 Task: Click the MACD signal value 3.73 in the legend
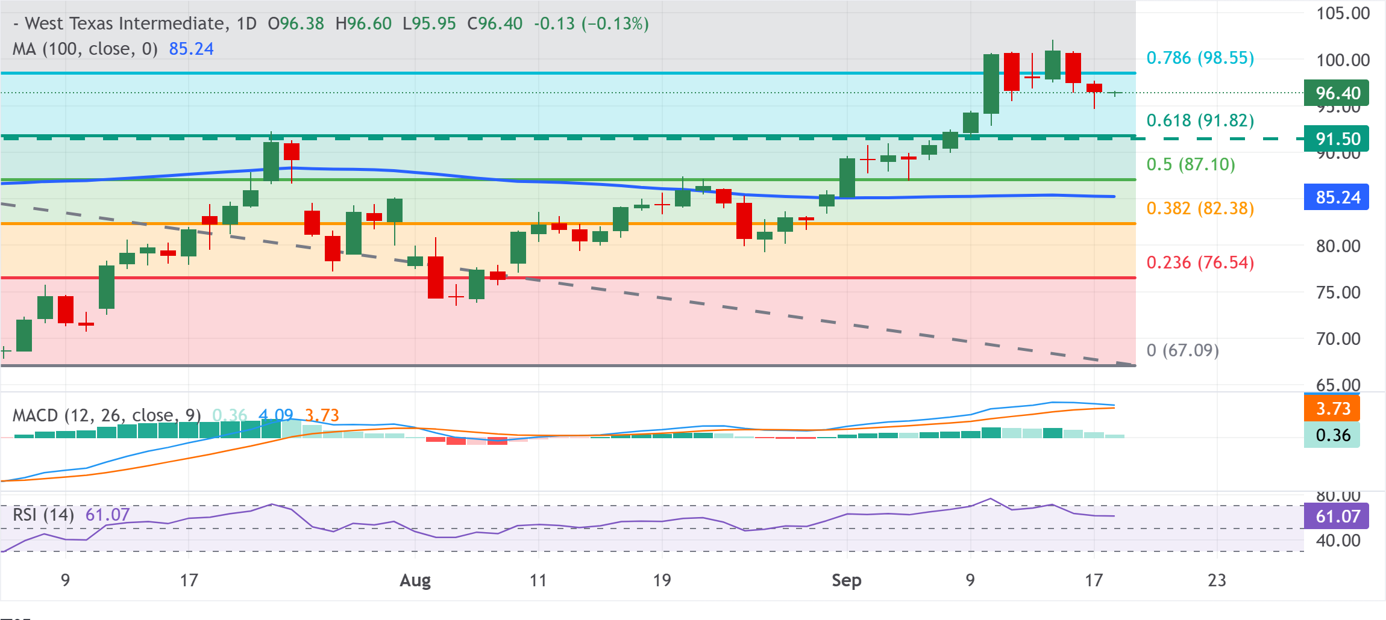pyautogui.click(x=322, y=415)
